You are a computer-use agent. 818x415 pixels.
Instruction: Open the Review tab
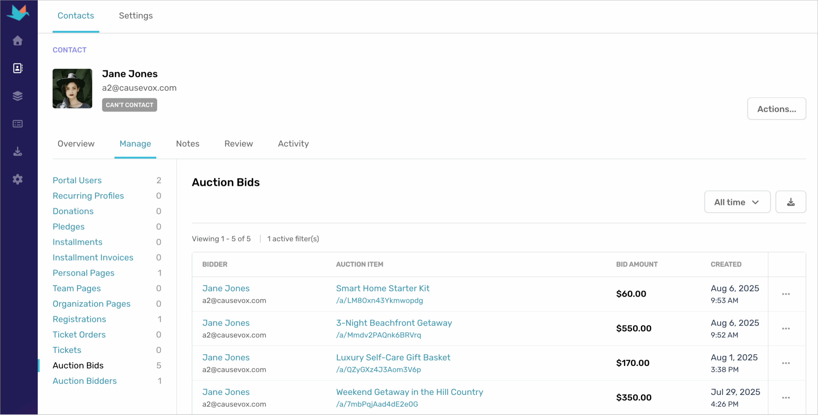[x=238, y=144]
